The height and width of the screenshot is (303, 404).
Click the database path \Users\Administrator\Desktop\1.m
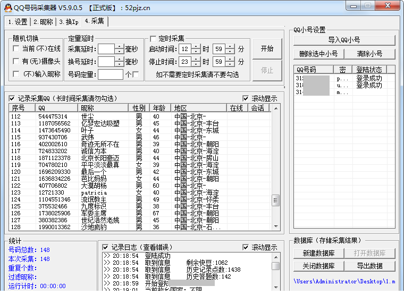[x=344, y=281]
